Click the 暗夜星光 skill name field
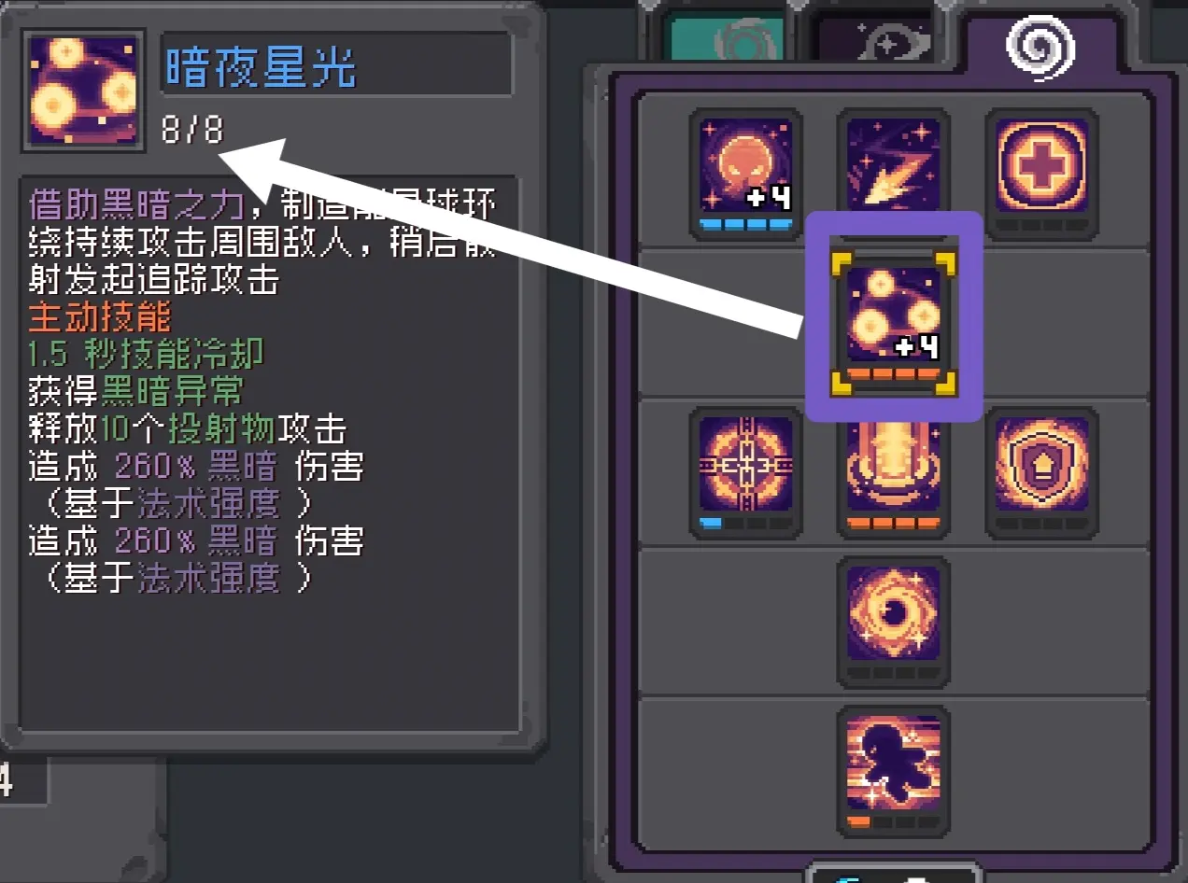Viewport: 1188px width, 883px height. pos(336,63)
